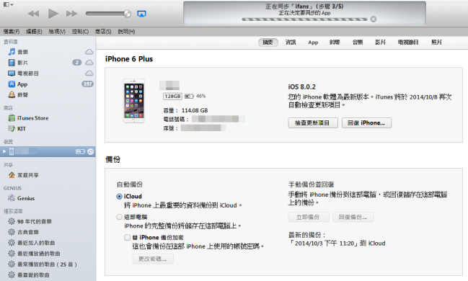Click the 回復 iPhone... button
Screen dimensions: 468x281
(366, 123)
